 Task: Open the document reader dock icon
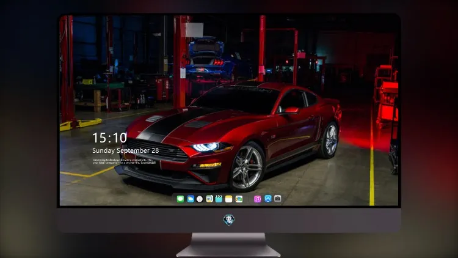coord(209,199)
